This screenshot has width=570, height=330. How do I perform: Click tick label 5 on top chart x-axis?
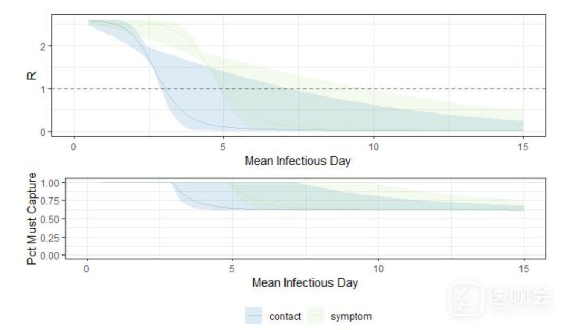[x=223, y=145]
